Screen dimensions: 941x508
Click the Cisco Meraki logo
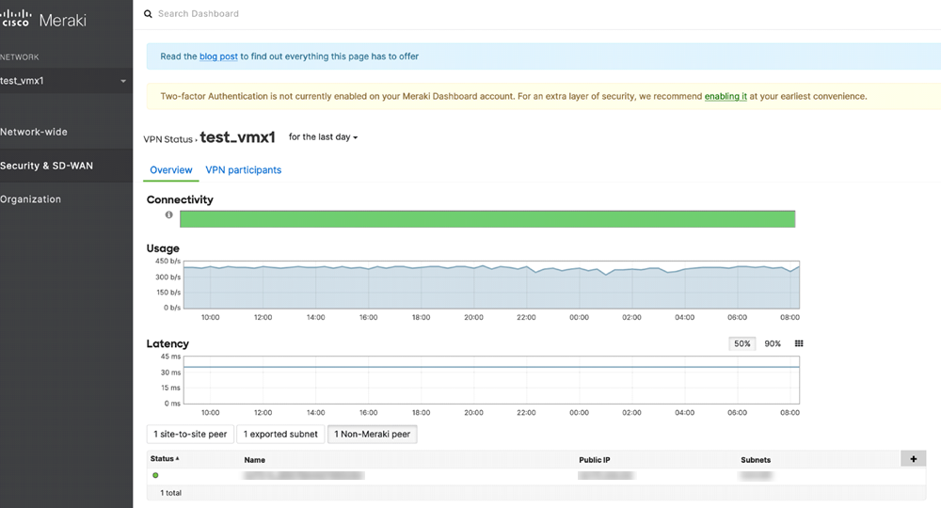click(44, 20)
